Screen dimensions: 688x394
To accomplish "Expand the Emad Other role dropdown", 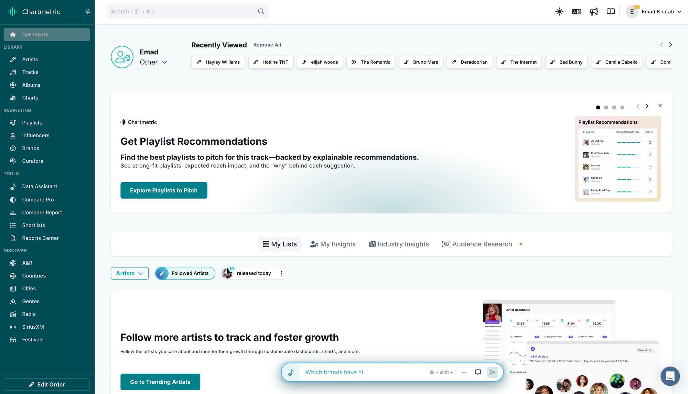I will click(x=164, y=62).
